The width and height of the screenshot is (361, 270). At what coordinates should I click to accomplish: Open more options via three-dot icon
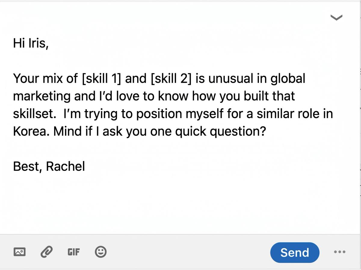coord(340,252)
